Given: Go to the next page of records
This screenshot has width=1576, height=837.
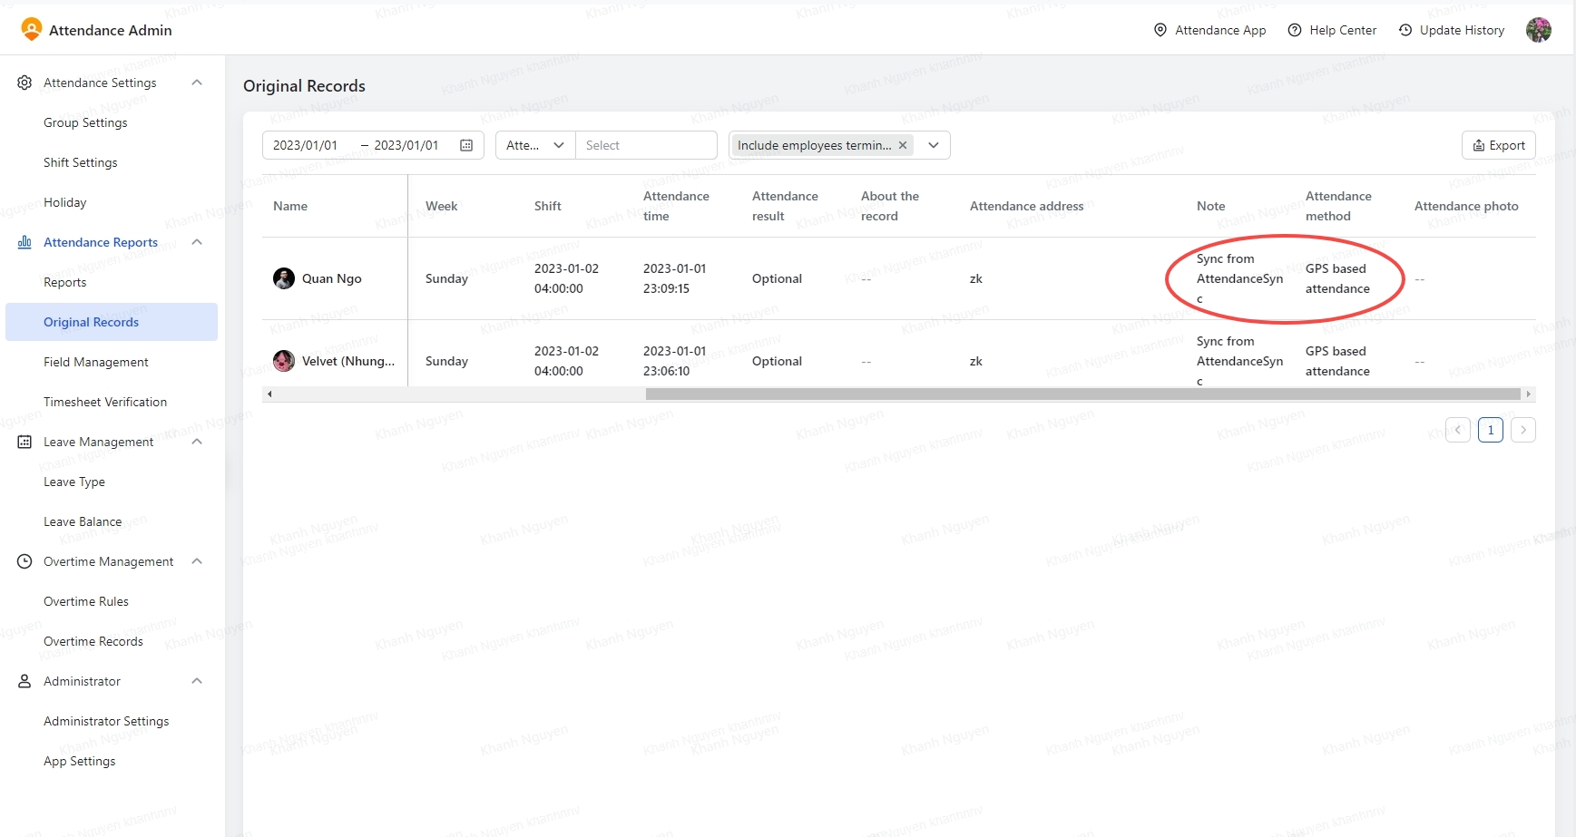Looking at the screenshot, I should coord(1522,429).
